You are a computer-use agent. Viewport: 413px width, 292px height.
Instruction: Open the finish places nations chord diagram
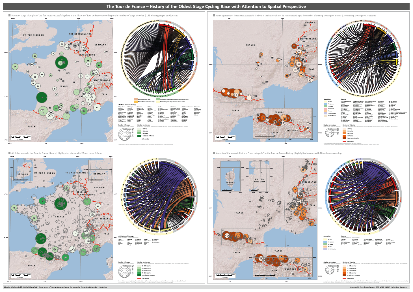coord(159,196)
